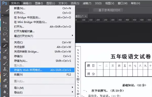
Task: Select the Brush tool
Action: click(x=5, y=63)
